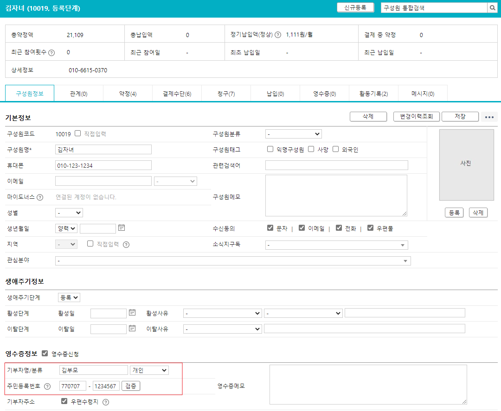Open the 생애주기단계 등록 dropdown
Viewport: 501px width, 411px height.
coord(69,297)
